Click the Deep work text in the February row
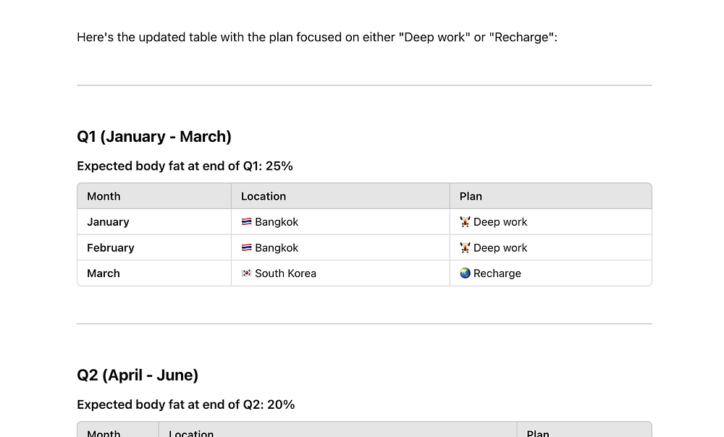The image size is (724, 437). (500, 248)
